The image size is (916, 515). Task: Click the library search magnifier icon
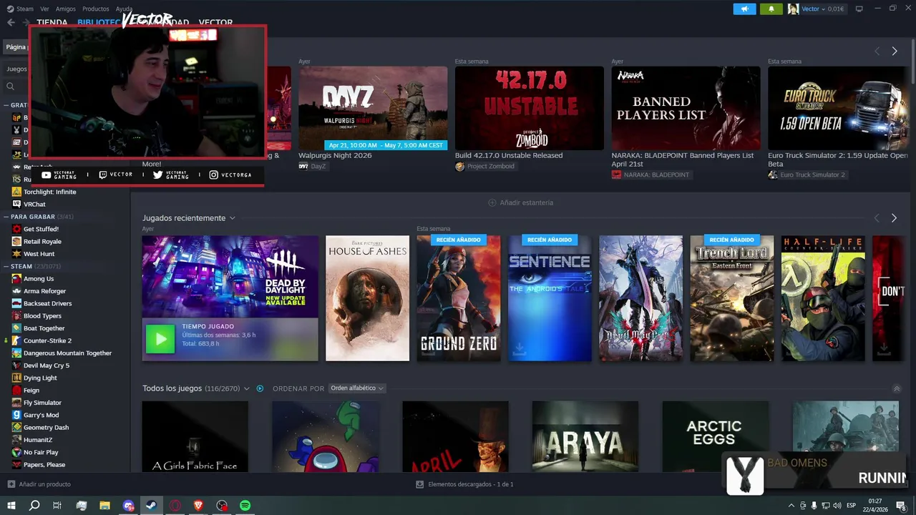pyautogui.click(x=11, y=86)
